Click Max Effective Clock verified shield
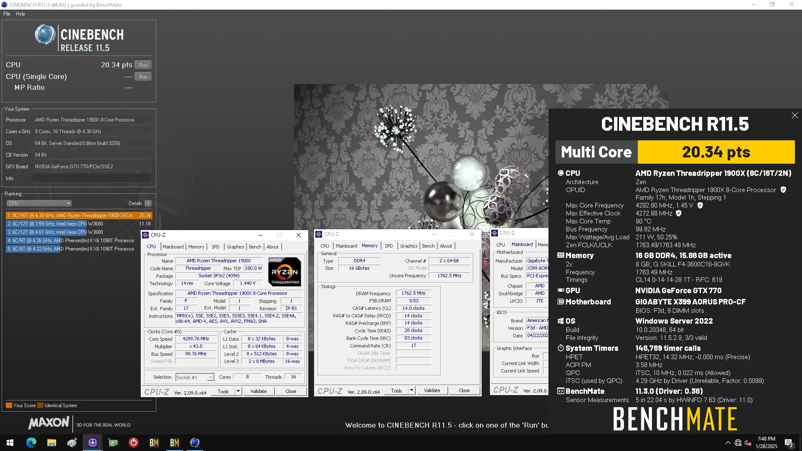This screenshot has height=451, width=802. click(x=679, y=213)
